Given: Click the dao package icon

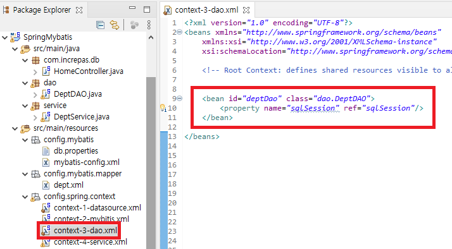Looking at the screenshot, I should [35, 83].
